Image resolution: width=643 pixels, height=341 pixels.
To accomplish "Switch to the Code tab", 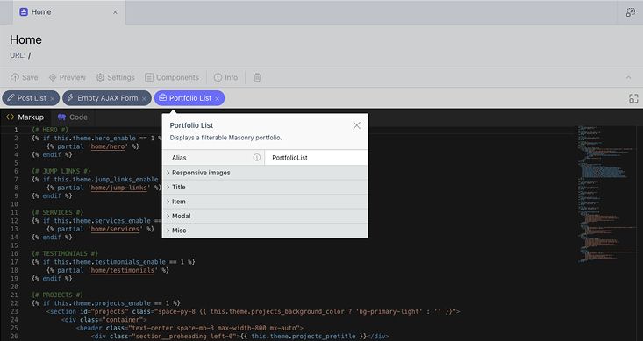I will (x=73, y=117).
